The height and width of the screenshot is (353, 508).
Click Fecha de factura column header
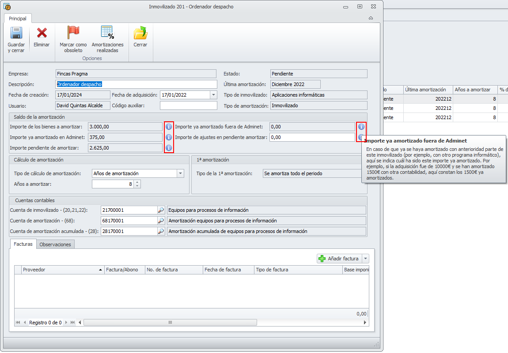[229, 270]
